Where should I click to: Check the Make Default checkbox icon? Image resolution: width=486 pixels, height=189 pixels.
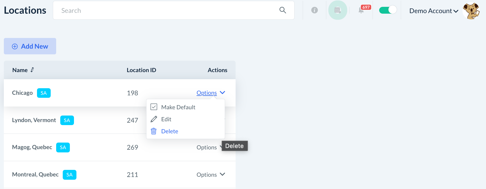point(154,107)
